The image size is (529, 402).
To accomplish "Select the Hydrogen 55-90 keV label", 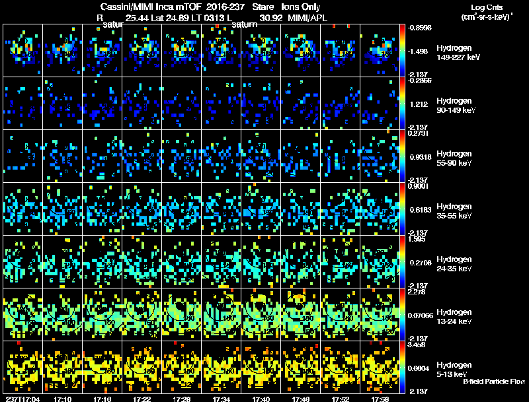I will pos(454,158).
